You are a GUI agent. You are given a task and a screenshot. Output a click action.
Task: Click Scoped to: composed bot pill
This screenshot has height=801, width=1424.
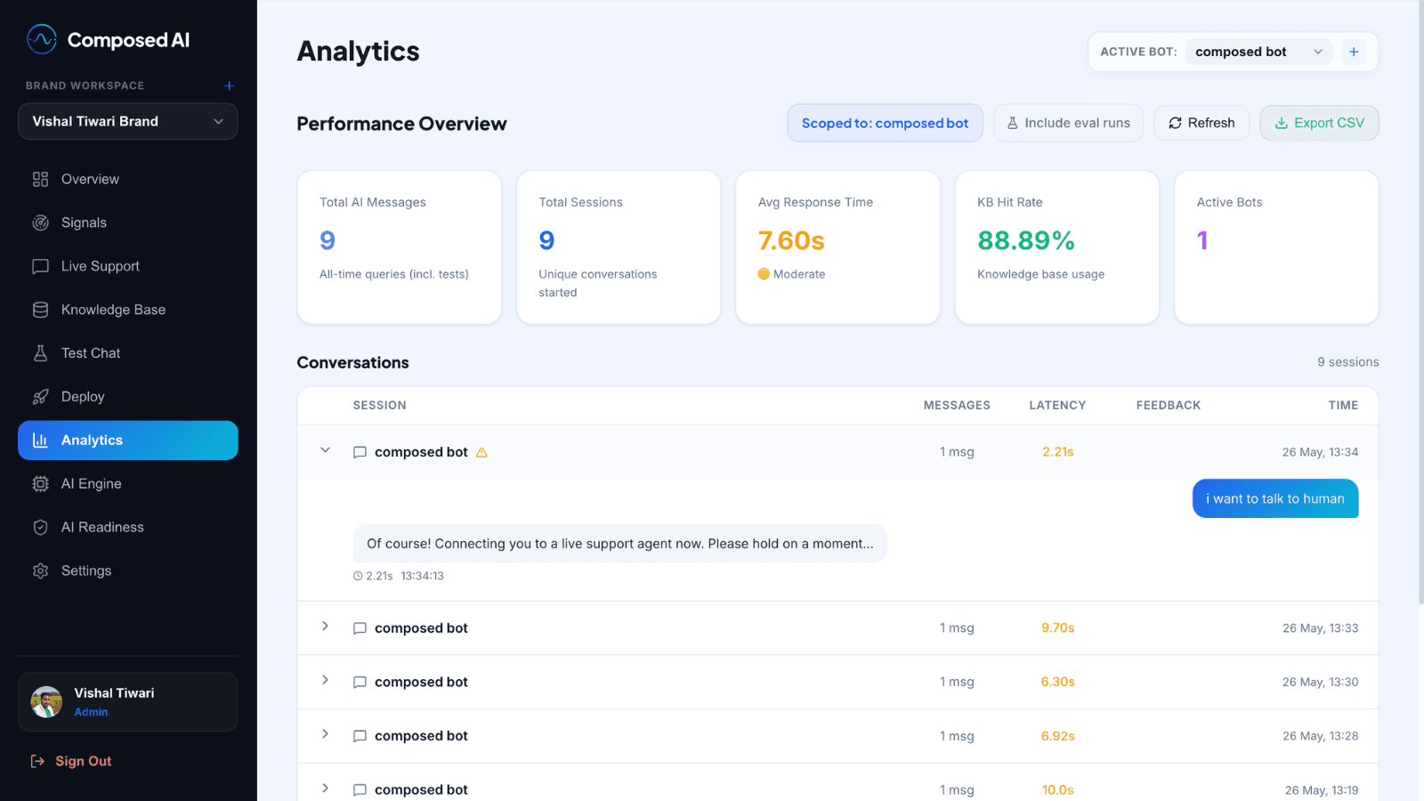(885, 123)
